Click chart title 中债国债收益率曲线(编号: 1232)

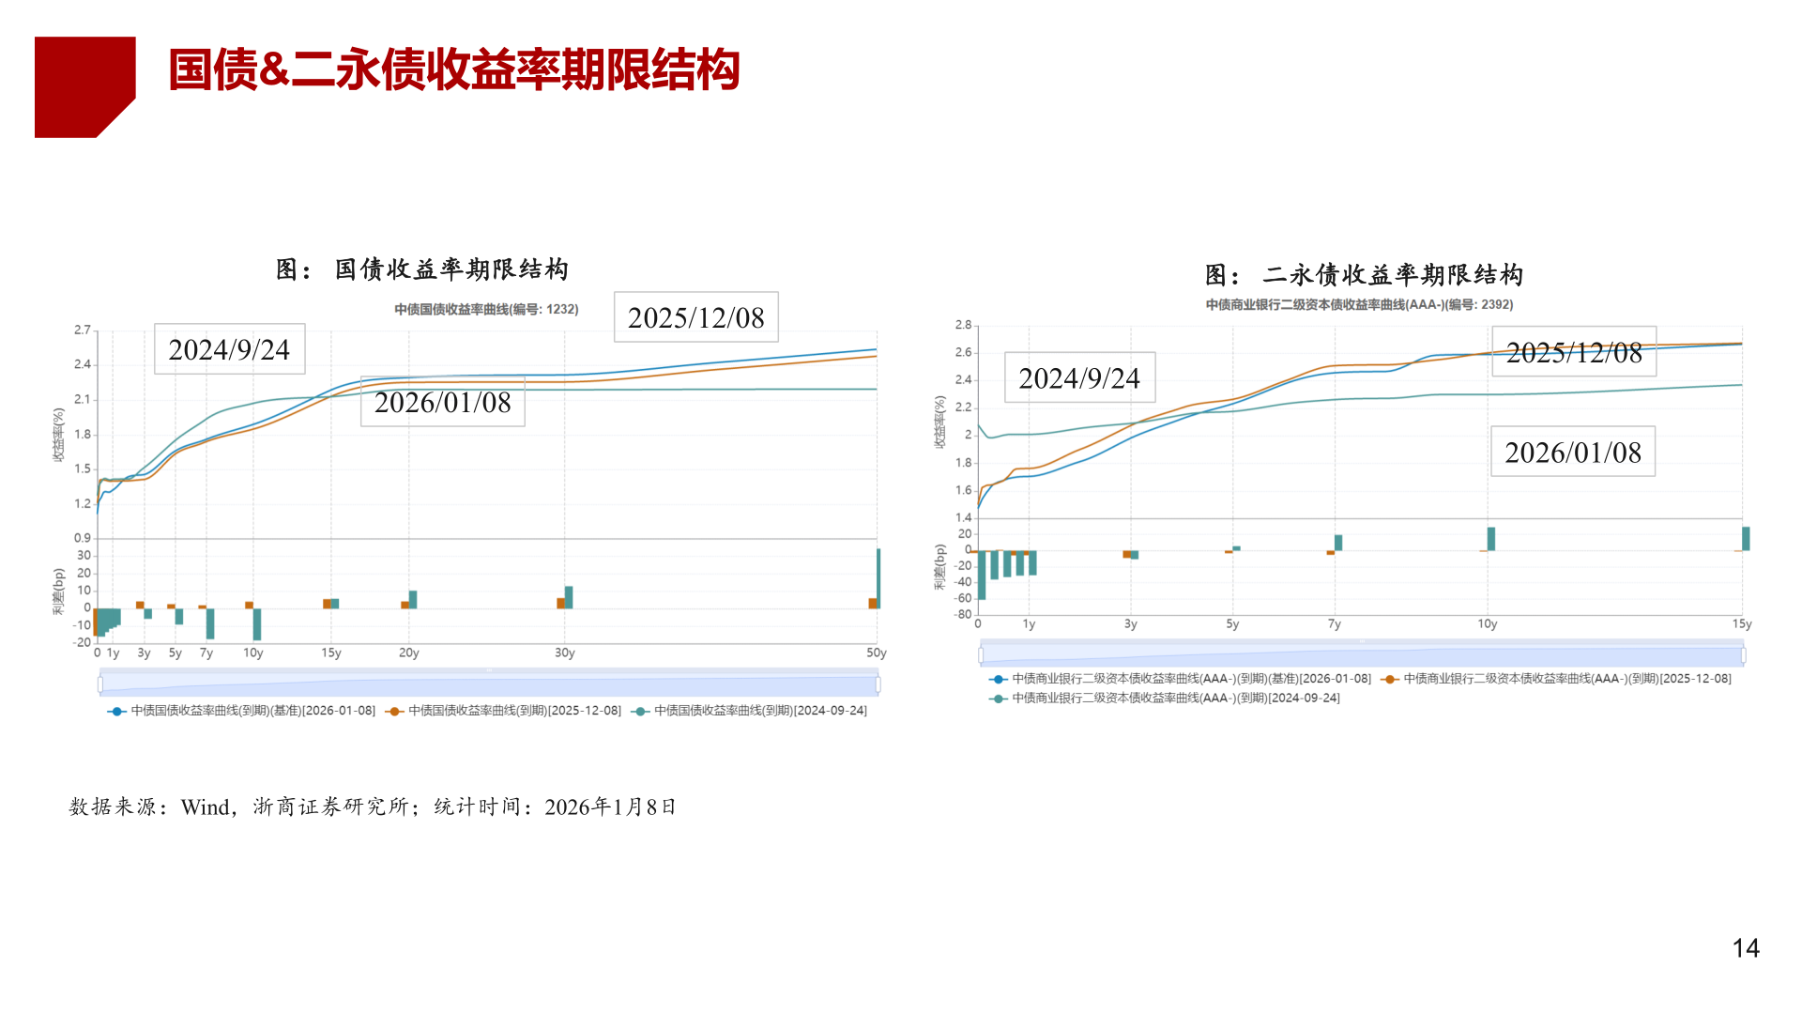[486, 309]
